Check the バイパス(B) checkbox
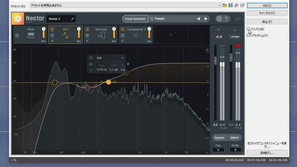 point(248,29)
